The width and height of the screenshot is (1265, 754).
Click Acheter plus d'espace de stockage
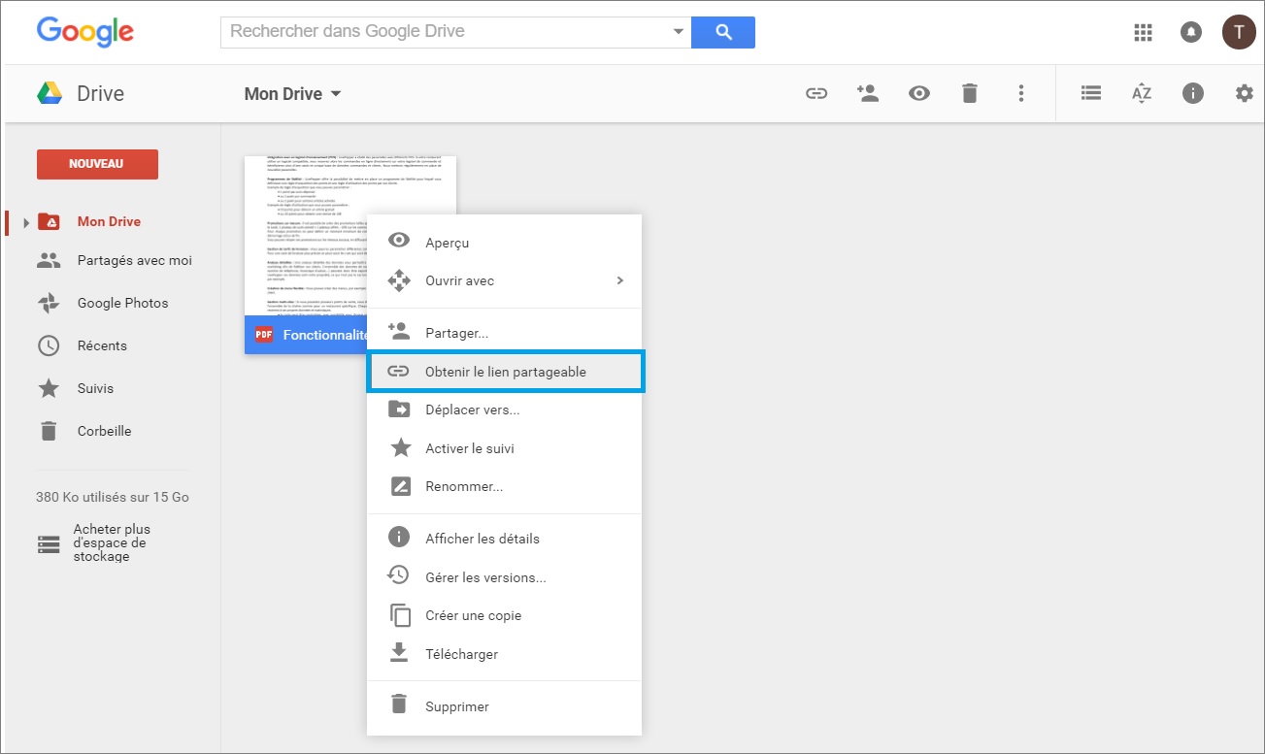(x=113, y=543)
